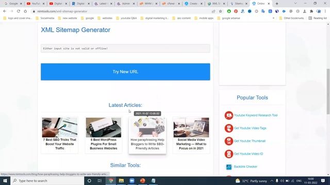Screen dimensions: 330x185
Task: Click the address bar URL field
Action: (x=122, y=11)
